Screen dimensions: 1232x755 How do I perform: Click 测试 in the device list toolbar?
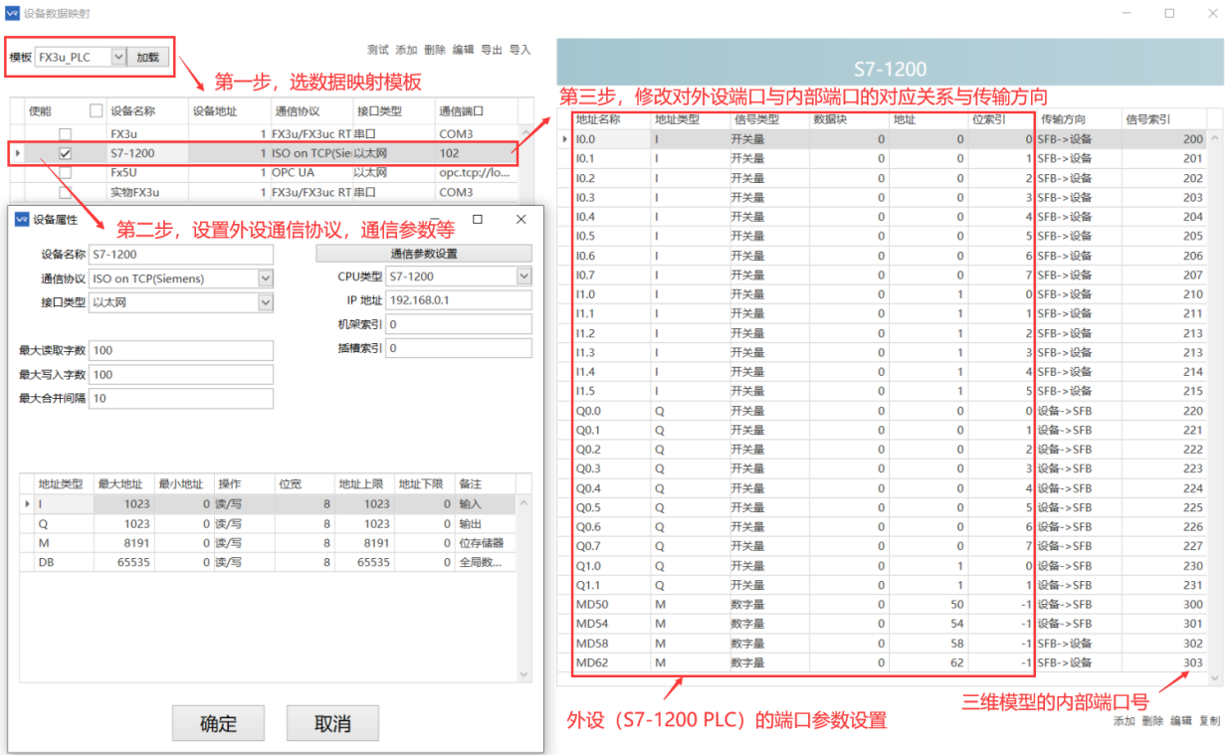[377, 50]
